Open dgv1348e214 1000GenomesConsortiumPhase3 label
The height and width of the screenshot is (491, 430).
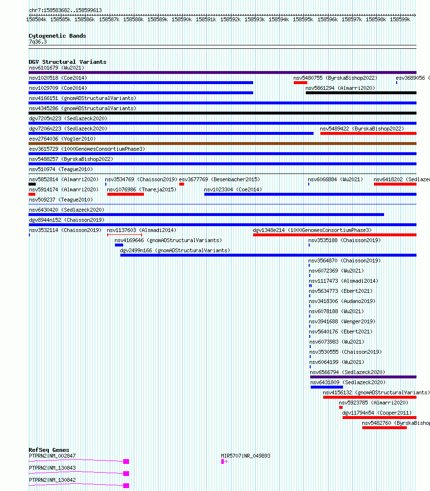click(312, 230)
